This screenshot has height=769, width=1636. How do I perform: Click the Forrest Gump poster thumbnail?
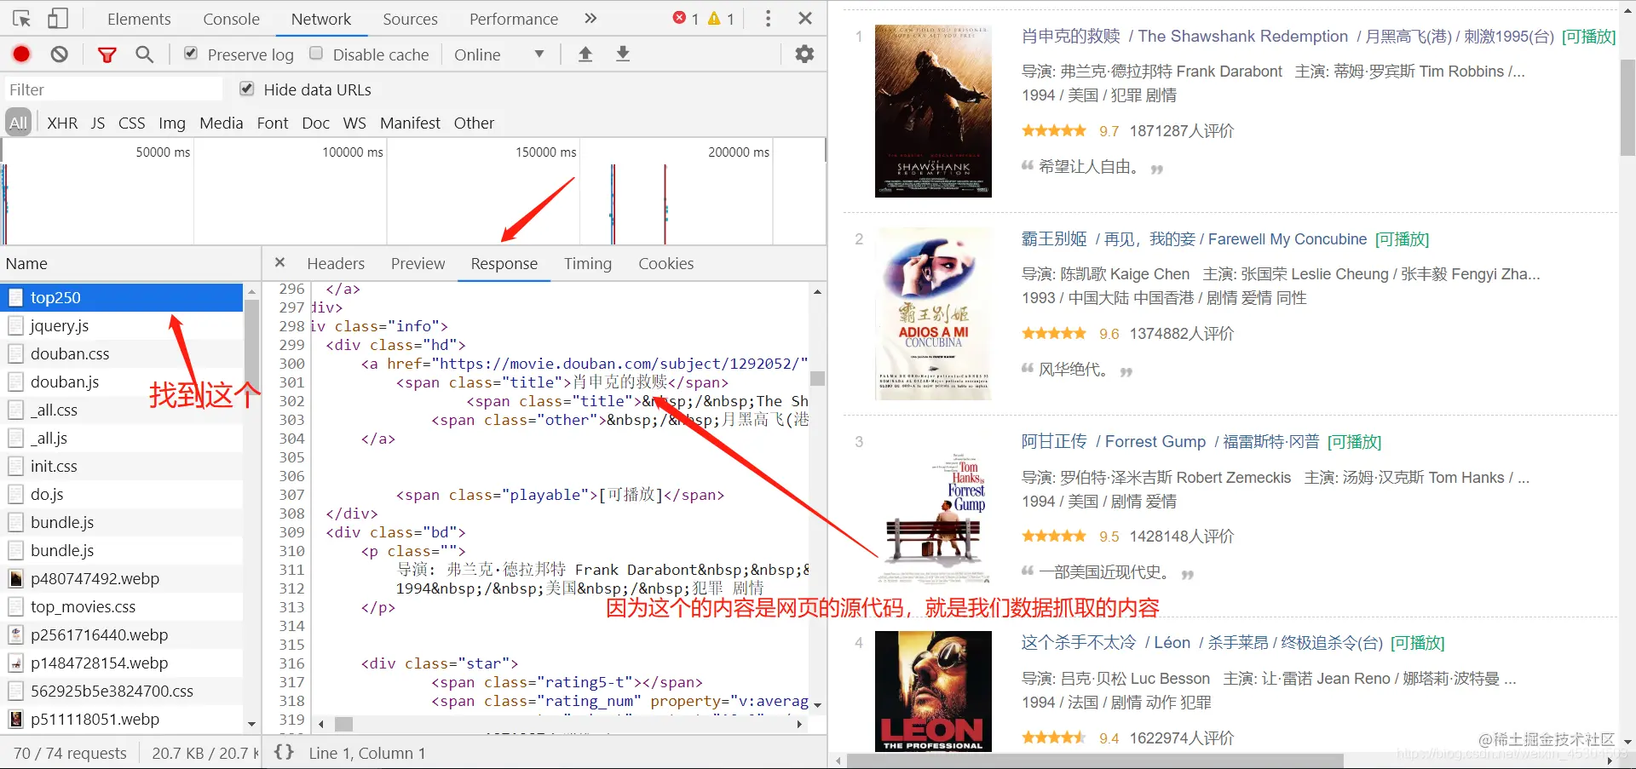[x=933, y=515]
